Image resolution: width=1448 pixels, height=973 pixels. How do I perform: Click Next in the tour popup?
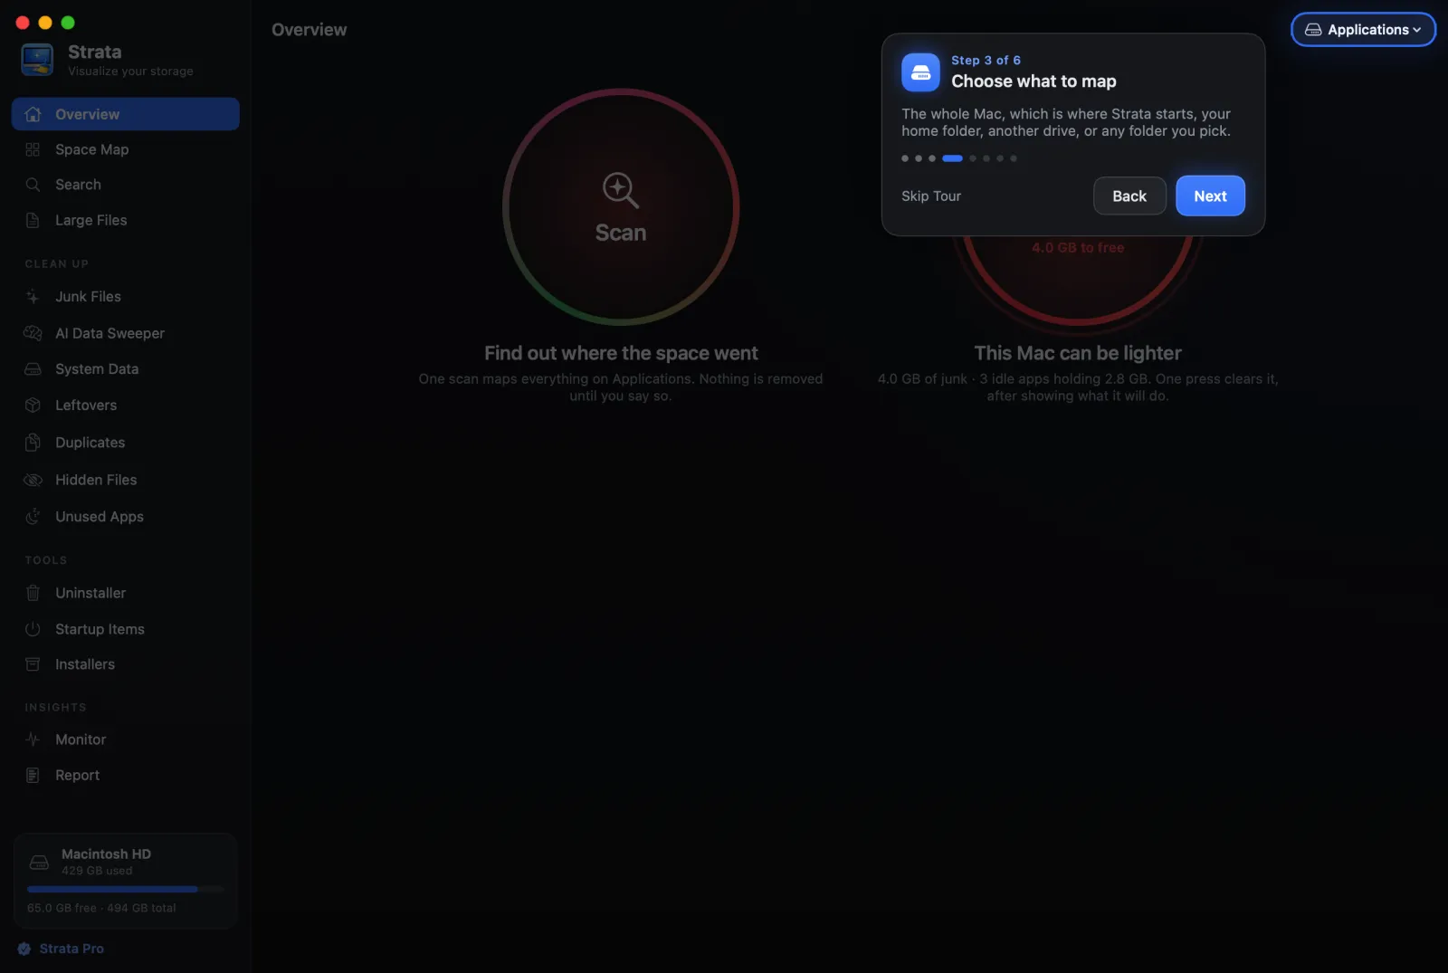tap(1210, 196)
